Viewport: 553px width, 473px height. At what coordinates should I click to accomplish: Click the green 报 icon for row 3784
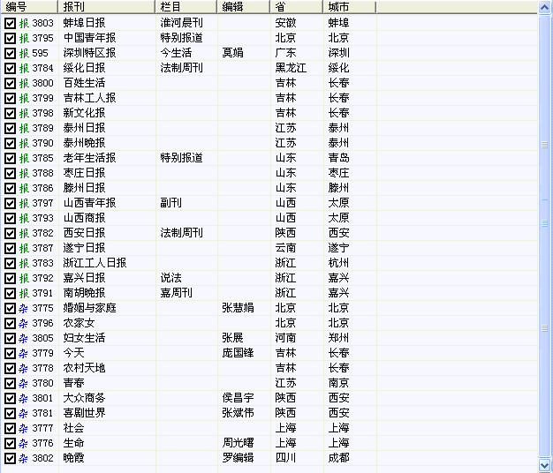(24, 68)
